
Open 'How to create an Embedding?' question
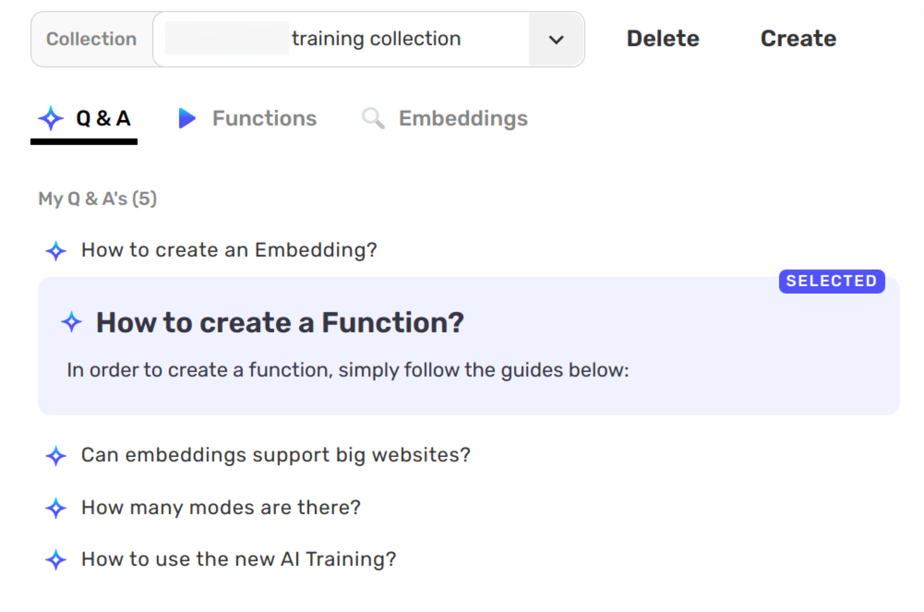point(229,250)
